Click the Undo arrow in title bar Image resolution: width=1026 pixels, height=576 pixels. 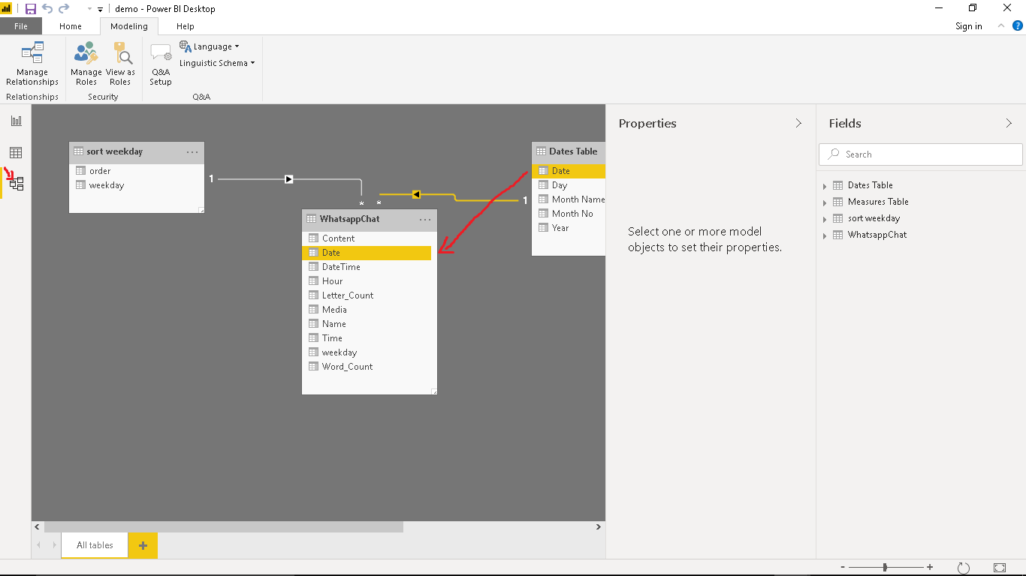click(x=47, y=9)
